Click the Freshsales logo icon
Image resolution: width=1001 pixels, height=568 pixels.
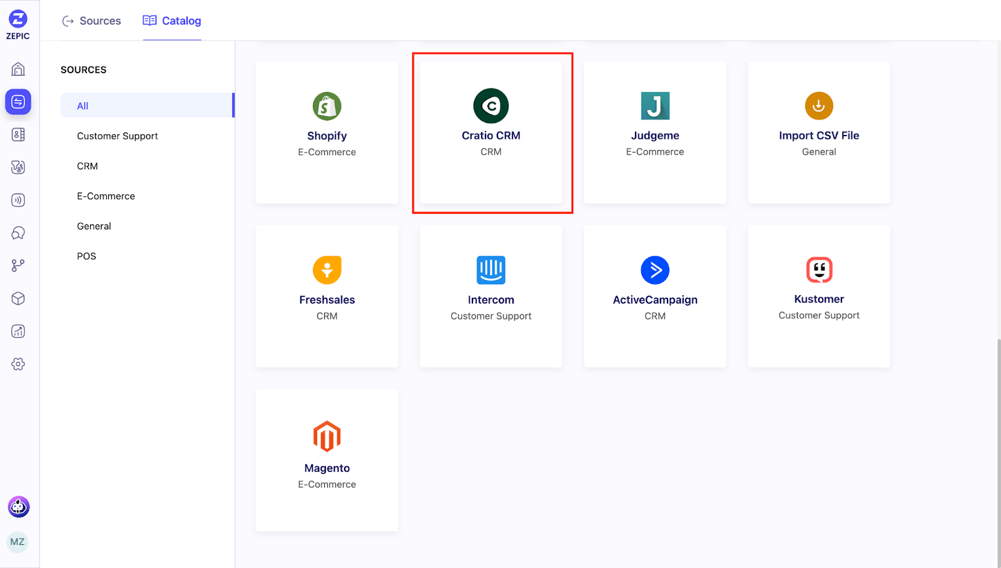[x=327, y=270]
